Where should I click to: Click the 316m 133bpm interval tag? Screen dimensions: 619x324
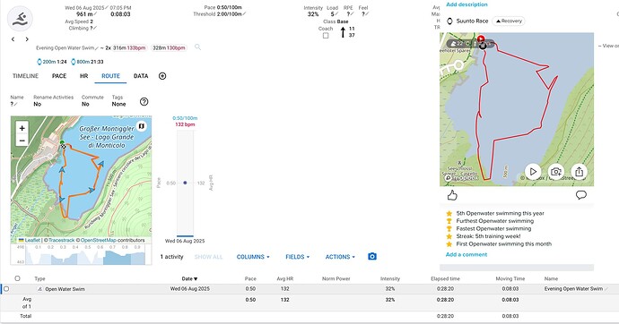coord(129,47)
